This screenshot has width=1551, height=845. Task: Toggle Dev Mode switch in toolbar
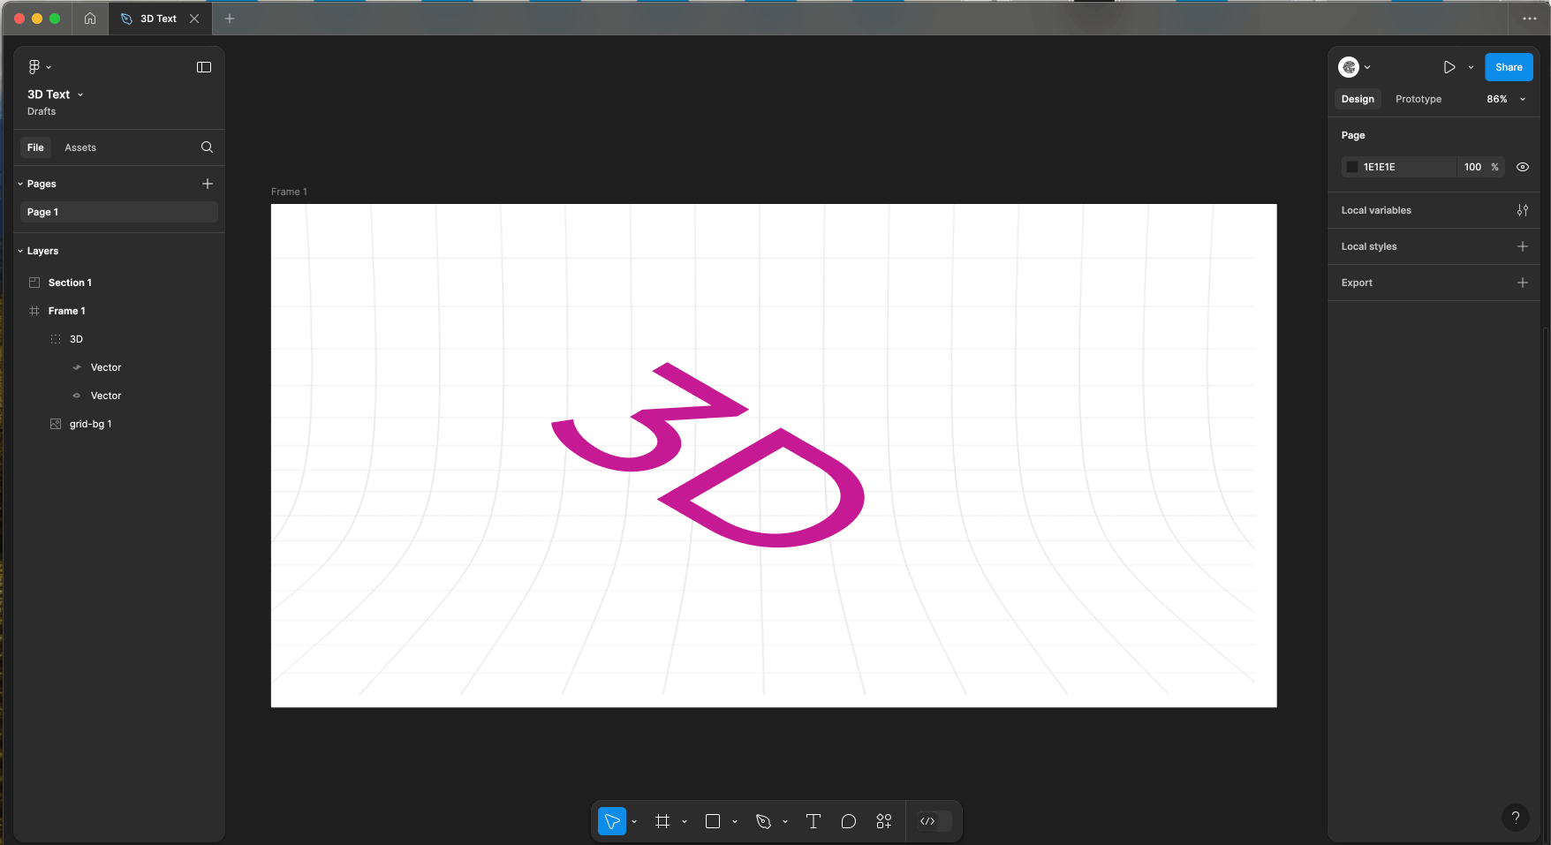(934, 821)
